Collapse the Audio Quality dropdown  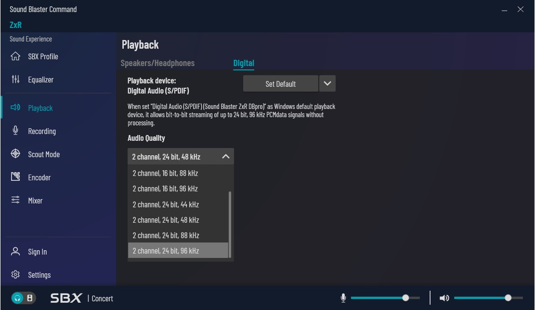point(225,157)
